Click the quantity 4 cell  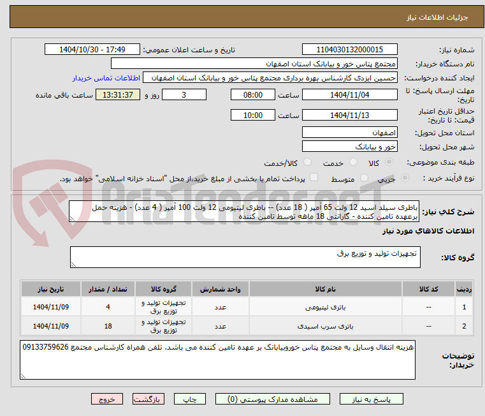tap(108, 307)
